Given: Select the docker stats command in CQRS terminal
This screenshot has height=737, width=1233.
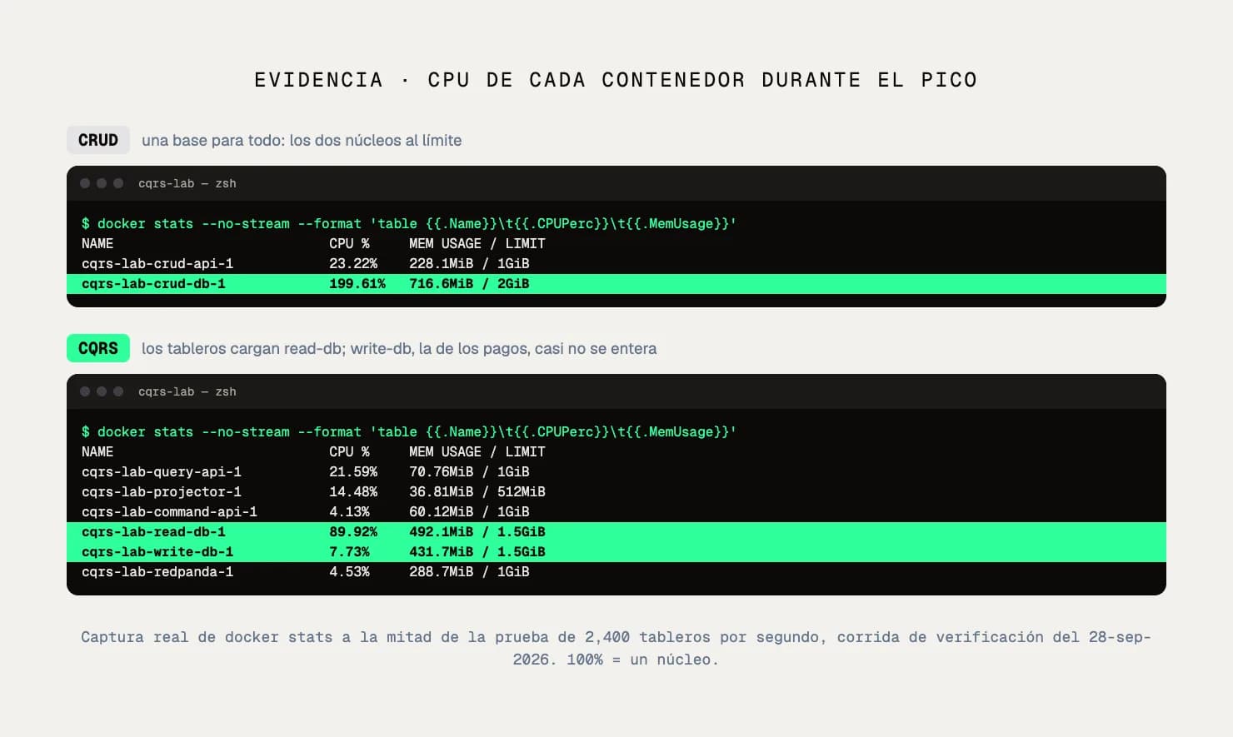Looking at the screenshot, I should (x=408, y=431).
